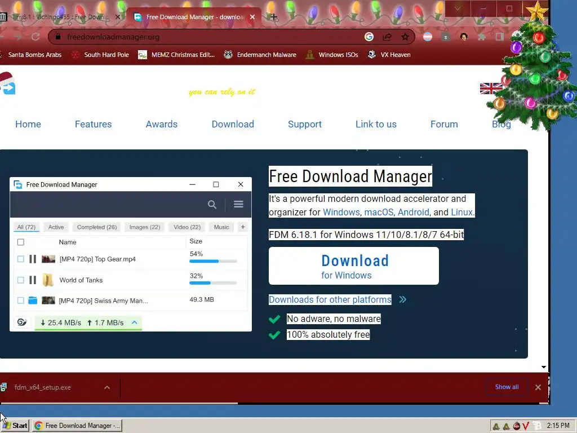Open the Windows Start button

pyautogui.click(x=15, y=426)
